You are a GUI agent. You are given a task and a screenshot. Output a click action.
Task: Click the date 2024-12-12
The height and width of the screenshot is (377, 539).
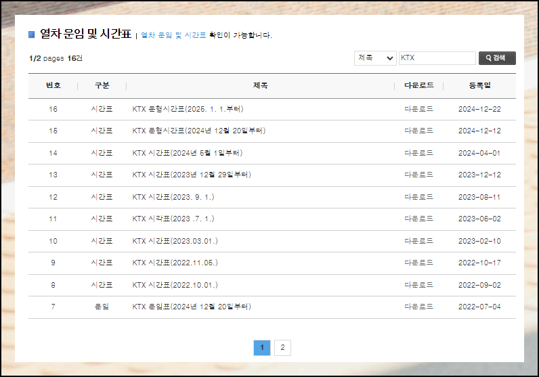(x=479, y=131)
